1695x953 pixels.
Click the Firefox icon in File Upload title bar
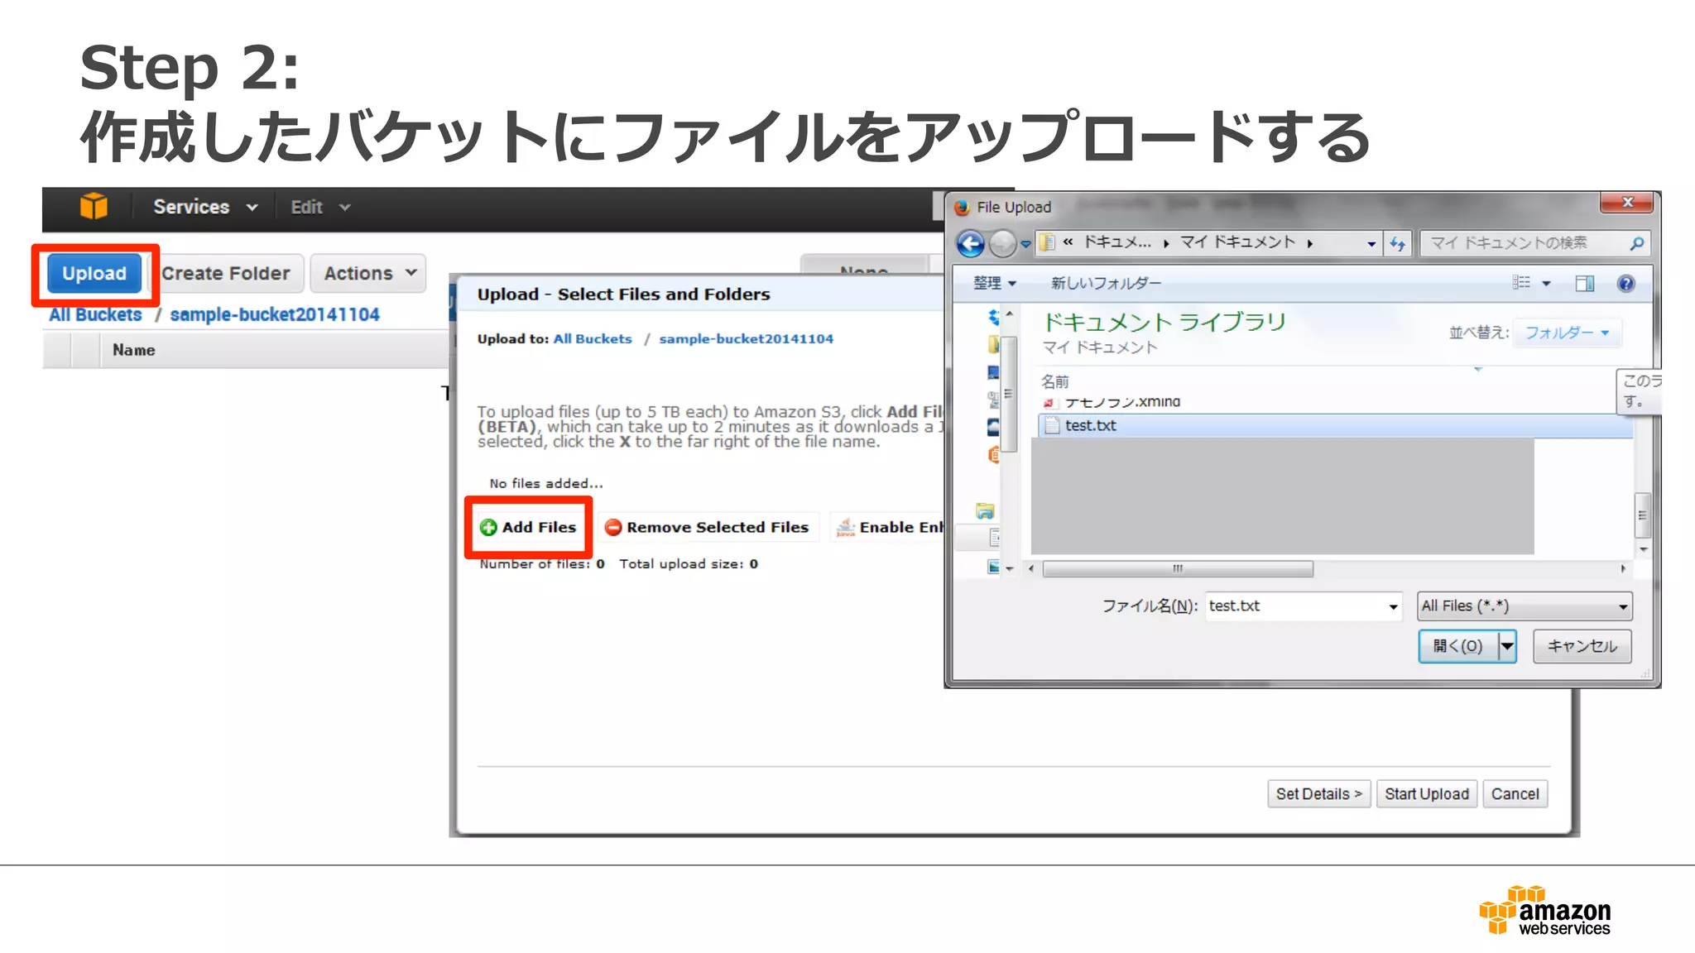pos(962,207)
